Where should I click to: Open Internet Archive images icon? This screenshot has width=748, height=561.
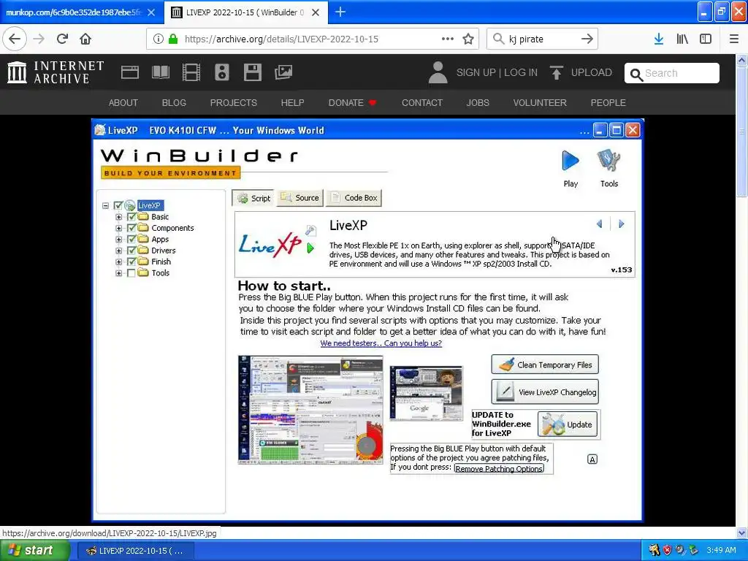283,72
